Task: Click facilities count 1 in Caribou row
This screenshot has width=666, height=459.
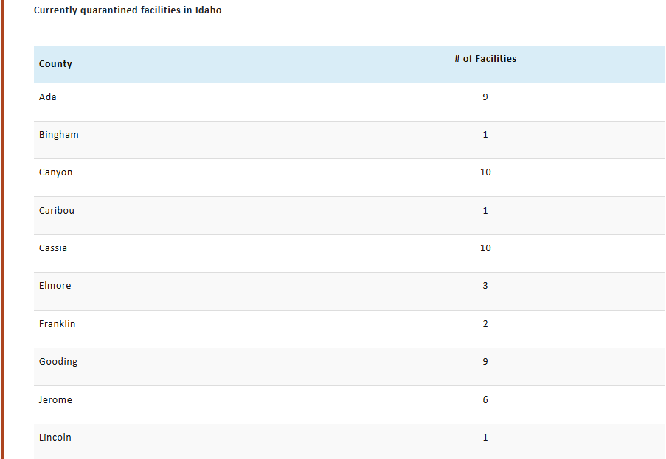Action: click(485, 211)
